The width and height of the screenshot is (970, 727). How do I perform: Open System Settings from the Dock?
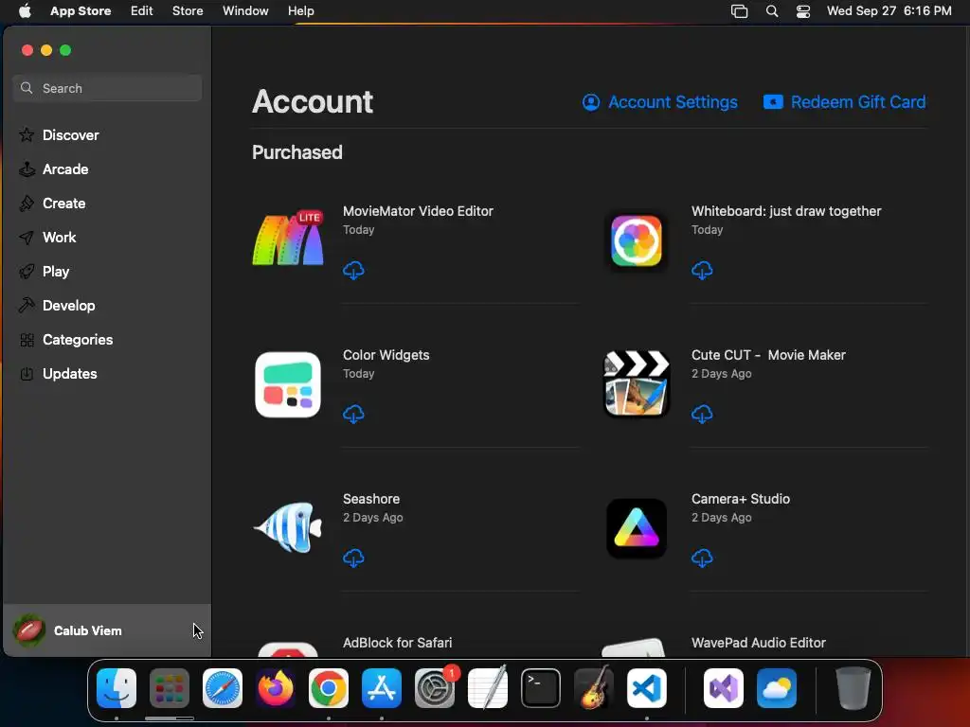435,688
